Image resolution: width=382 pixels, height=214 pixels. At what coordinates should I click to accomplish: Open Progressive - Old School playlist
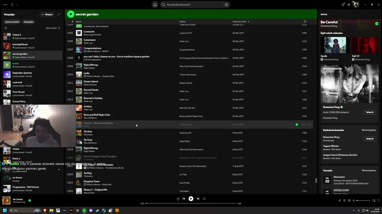(x=33, y=189)
